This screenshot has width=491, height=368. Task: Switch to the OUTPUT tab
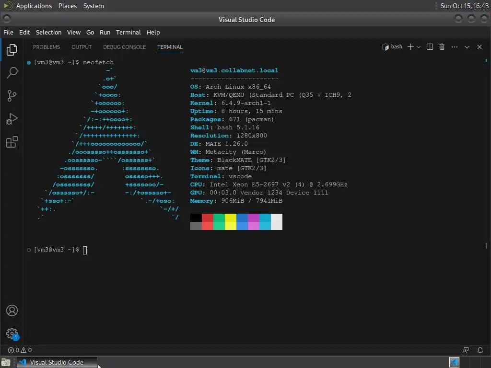(x=82, y=47)
